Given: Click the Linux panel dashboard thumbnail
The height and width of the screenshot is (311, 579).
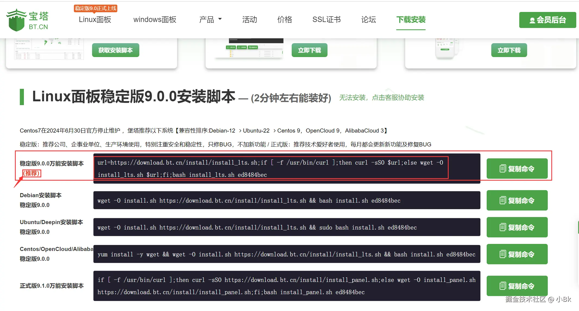Looking at the screenshot, I should click(49, 49).
